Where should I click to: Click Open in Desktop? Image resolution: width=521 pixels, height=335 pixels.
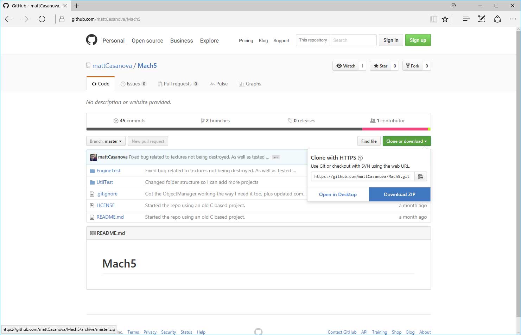pos(338,194)
